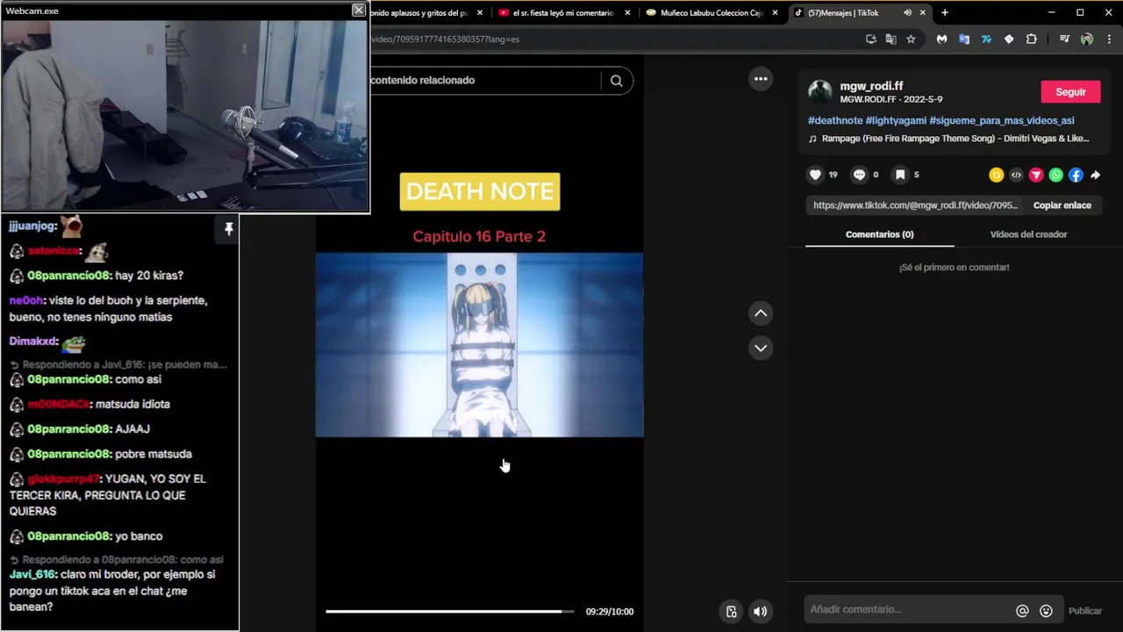
Task: Toggle auto-scroll icon beside volume
Action: pos(732,612)
